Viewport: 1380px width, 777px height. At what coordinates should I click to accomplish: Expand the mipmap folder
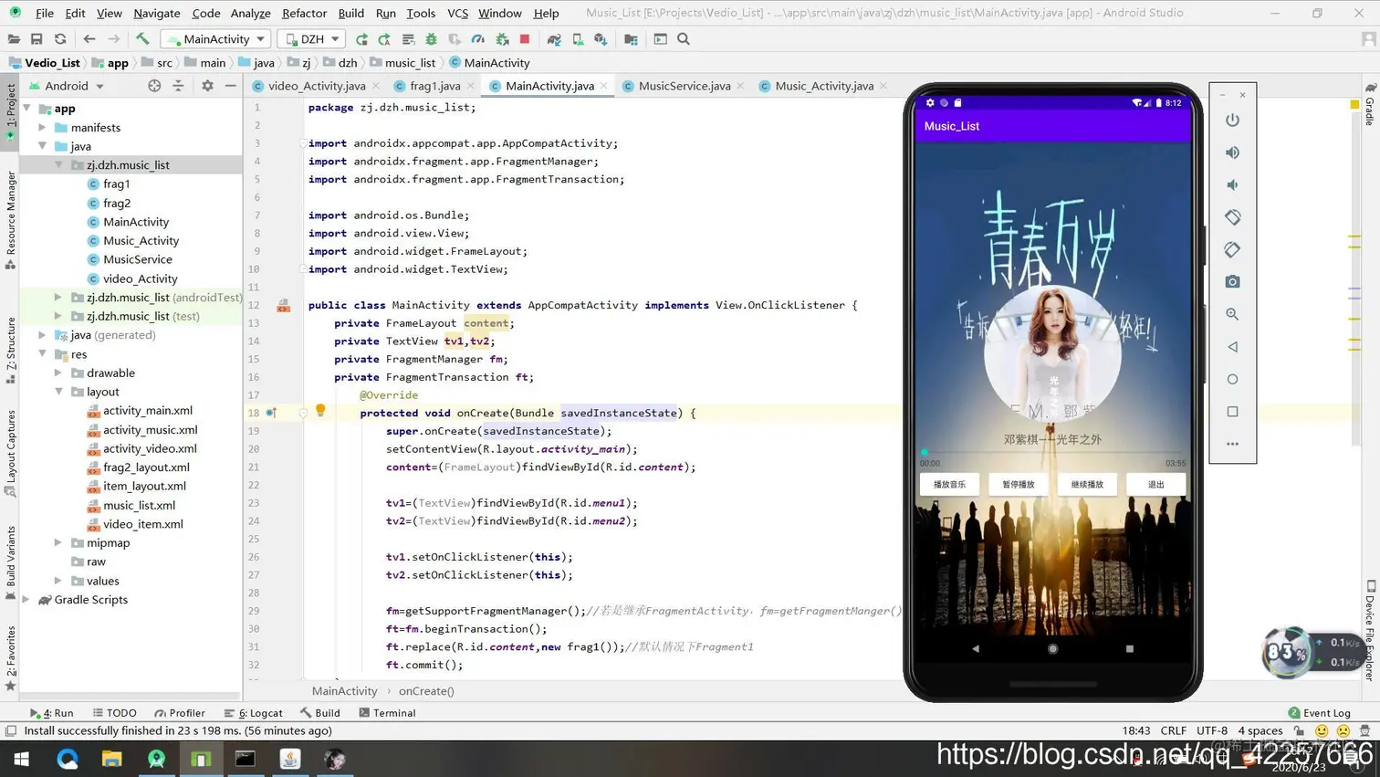coord(58,542)
